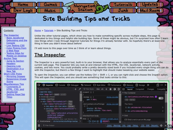
Task: Open console settings gear icon
Action: pos(161,126)
